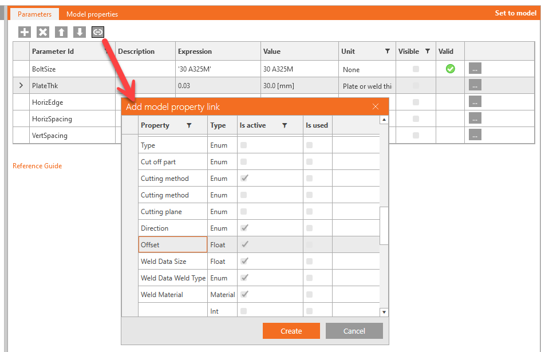
Task: Click the VertSpacing parameter Id cell
Action: pyautogui.click(x=73, y=135)
